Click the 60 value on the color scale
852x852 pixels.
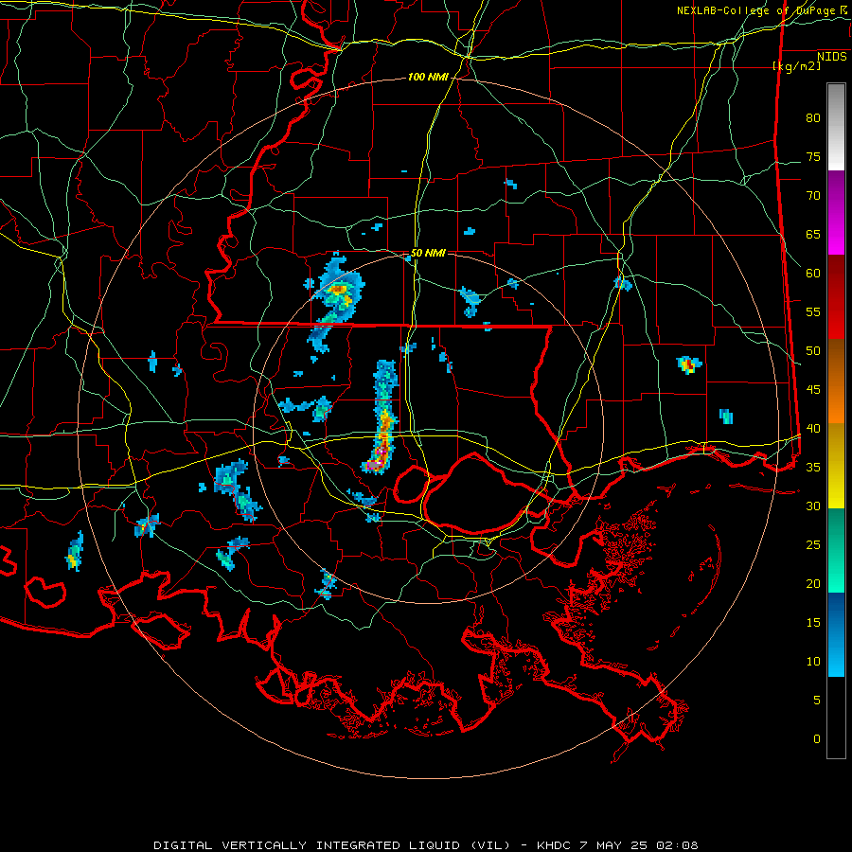(x=813, y=274)
